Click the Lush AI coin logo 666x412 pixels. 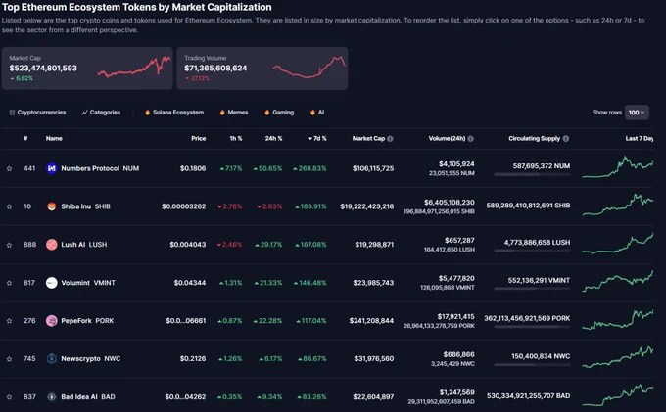click(51, 245)
